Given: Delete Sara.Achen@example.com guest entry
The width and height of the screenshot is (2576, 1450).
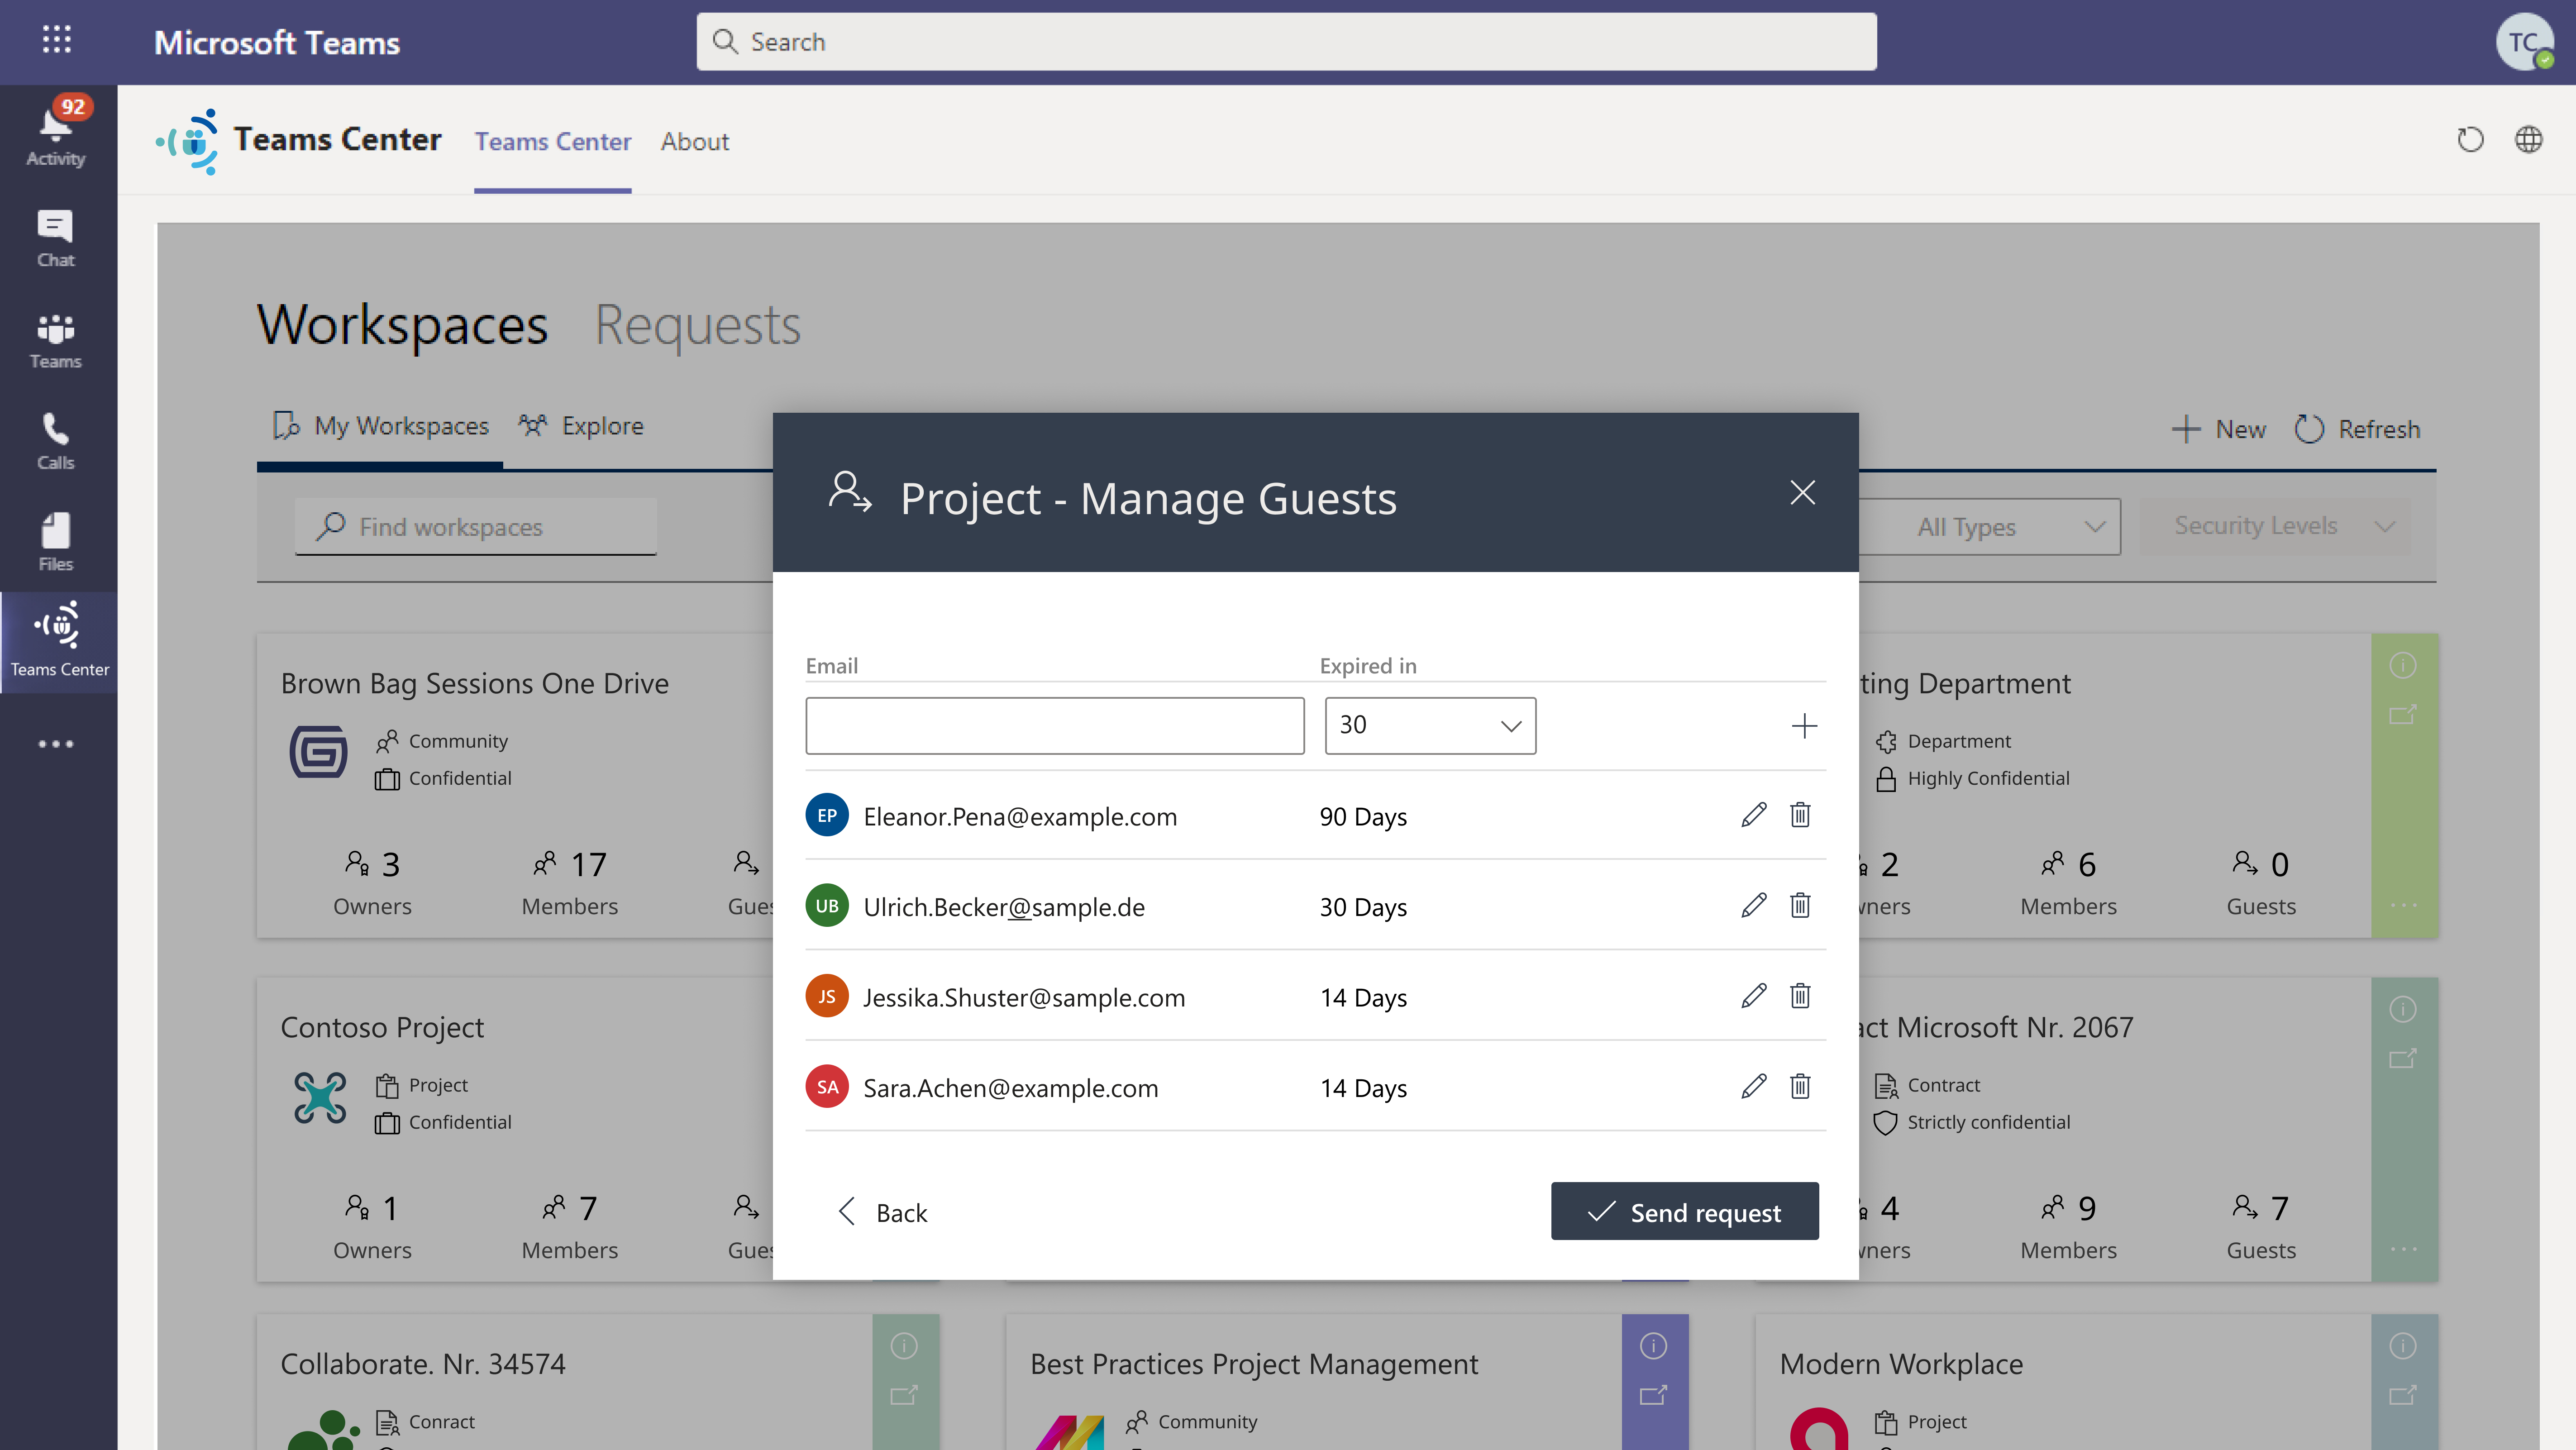Looking at the screenshot, I should 1800,1087.
